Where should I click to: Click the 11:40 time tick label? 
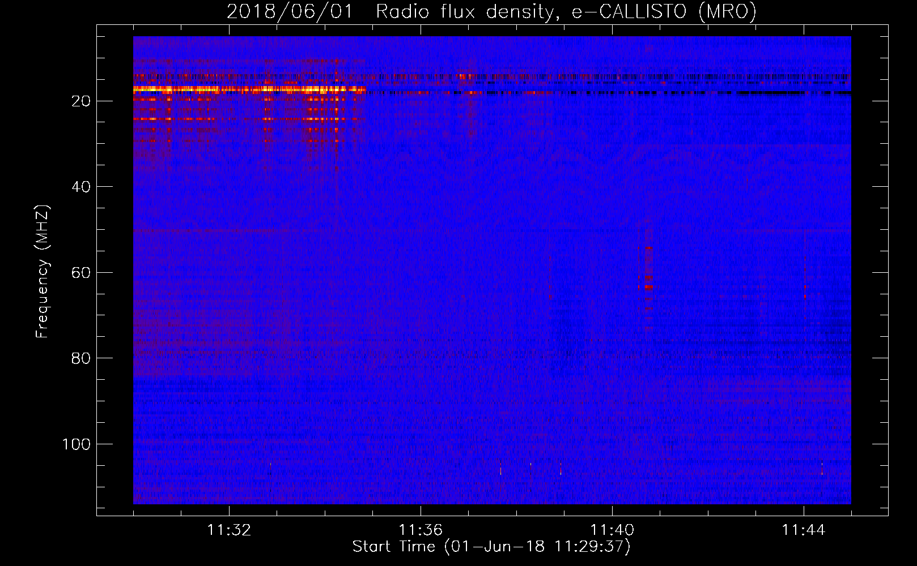coord(612,530)
